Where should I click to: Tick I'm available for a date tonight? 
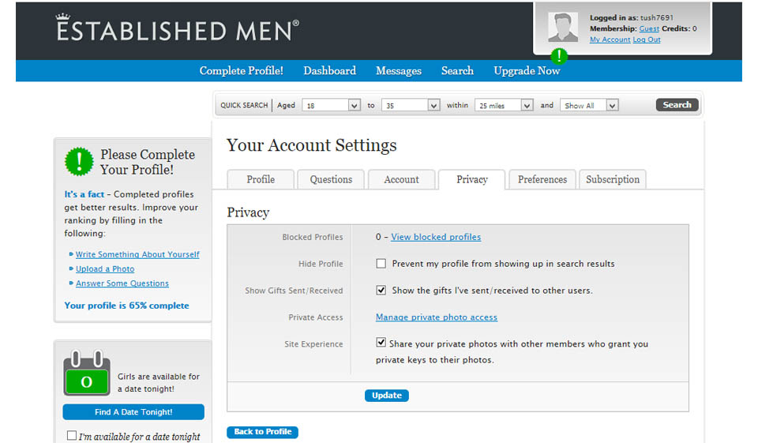click(x=72, y=436)
